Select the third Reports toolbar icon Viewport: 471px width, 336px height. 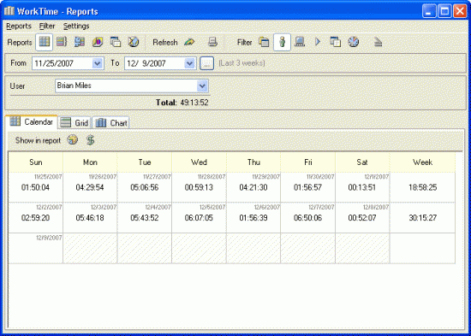coord(80,42)
